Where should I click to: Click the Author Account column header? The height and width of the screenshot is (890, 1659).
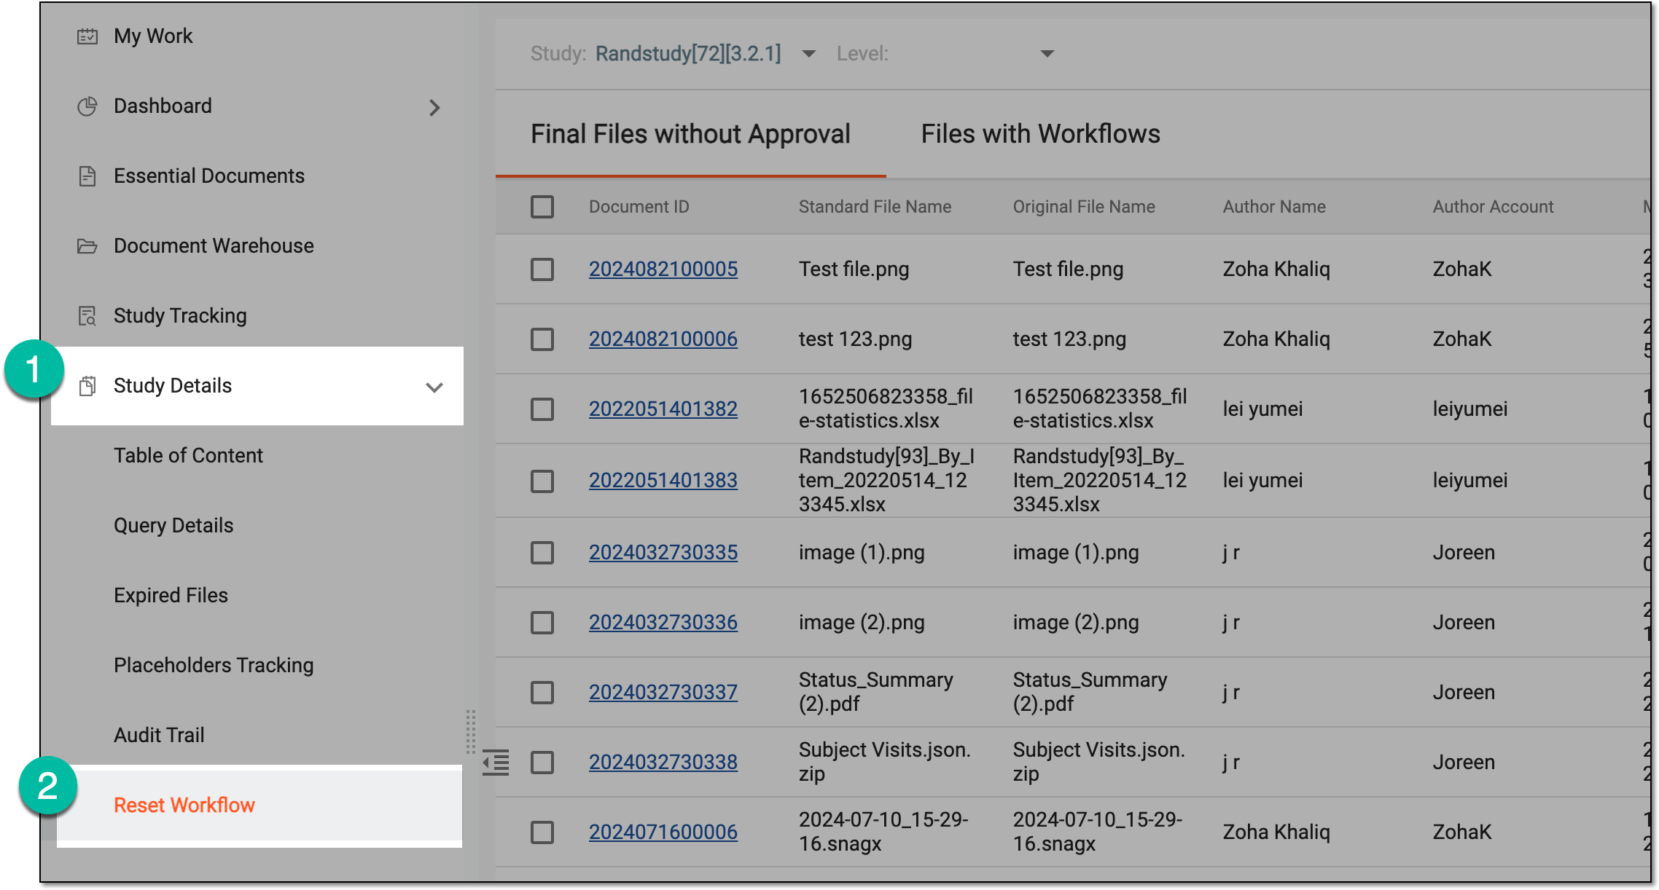[1493, 207]
